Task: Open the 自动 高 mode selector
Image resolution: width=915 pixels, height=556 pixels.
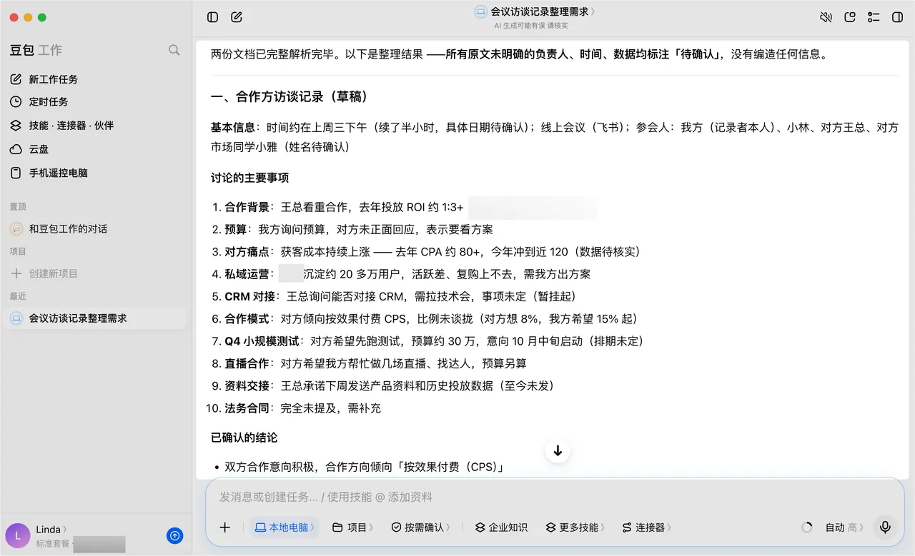Action: point(844,527)
